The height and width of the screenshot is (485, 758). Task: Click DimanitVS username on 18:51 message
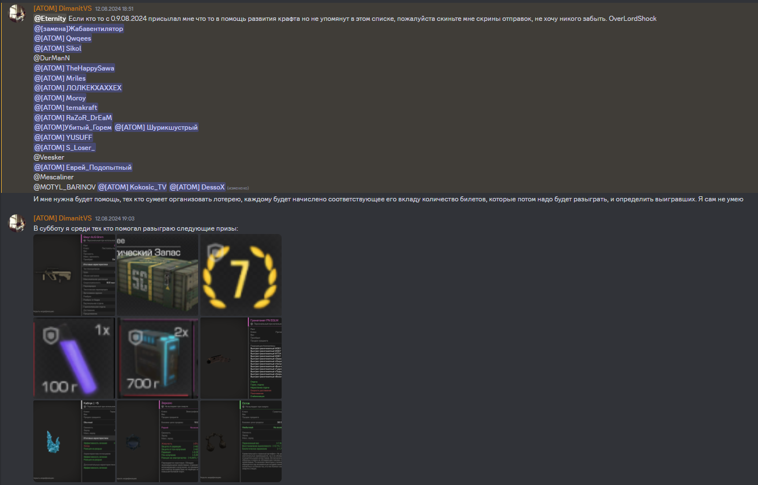click(62, 8)
